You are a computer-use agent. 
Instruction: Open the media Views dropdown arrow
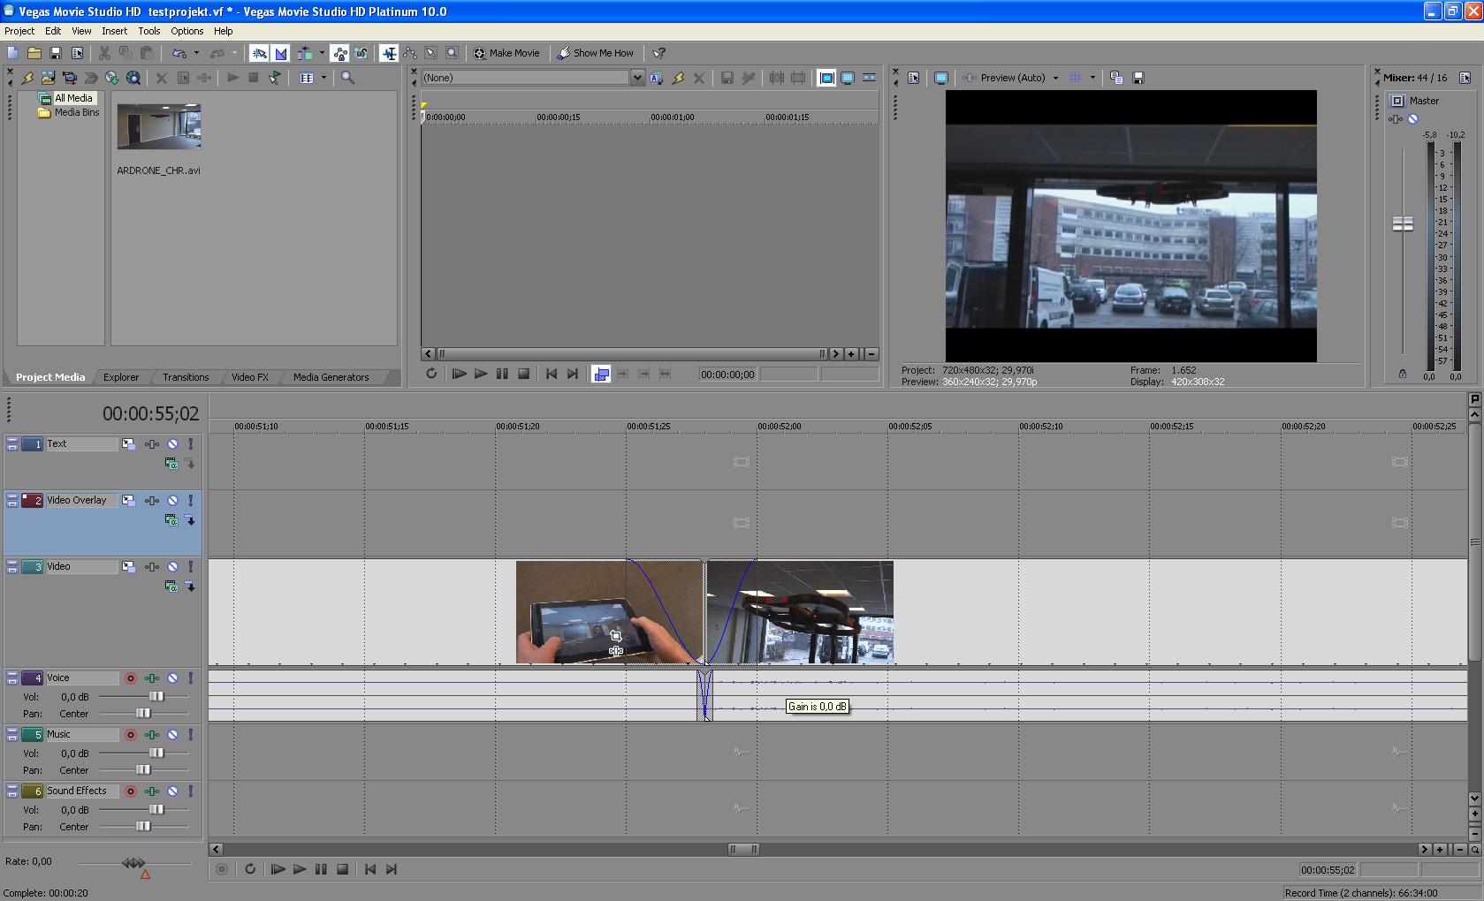tap(323, 78)
